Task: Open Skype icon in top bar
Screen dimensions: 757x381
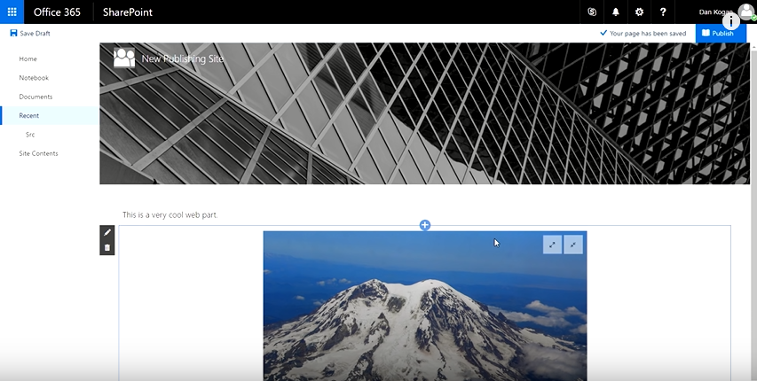Action: (x=592, y=12)
